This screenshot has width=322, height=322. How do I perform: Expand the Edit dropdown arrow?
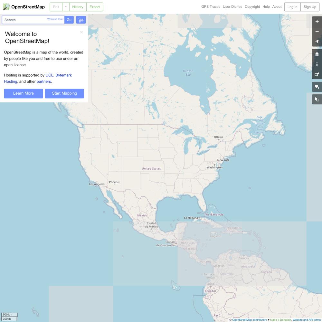coord(66,7)
